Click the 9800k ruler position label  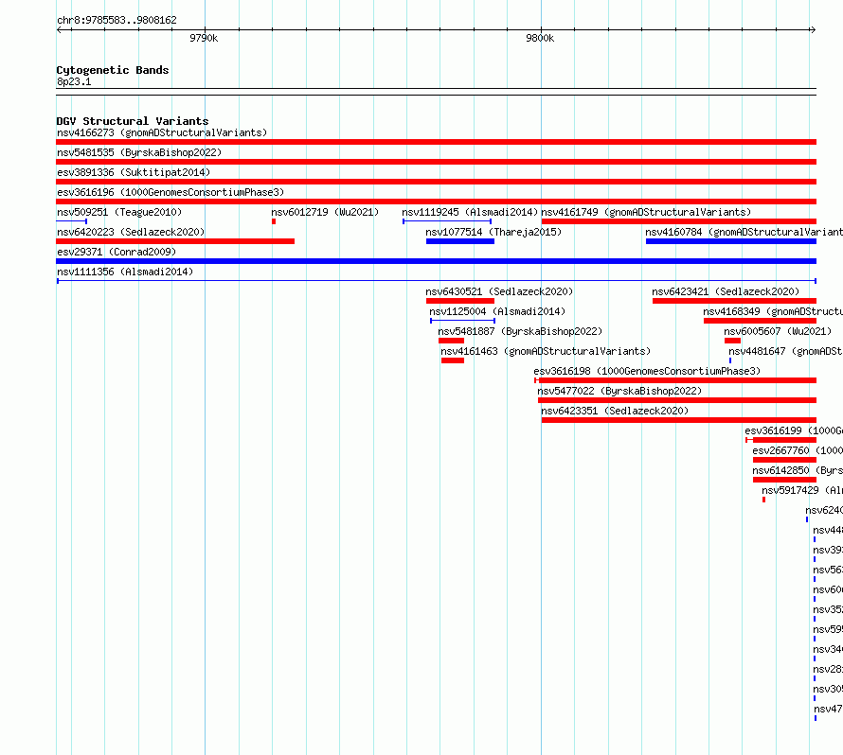point(540,38)
